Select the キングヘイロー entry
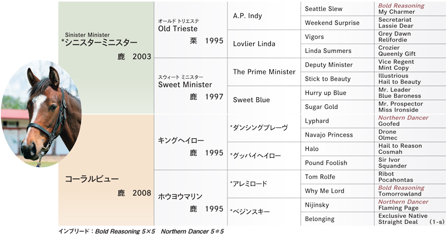Viewport: 446px width, 236px height. (191, 142)
